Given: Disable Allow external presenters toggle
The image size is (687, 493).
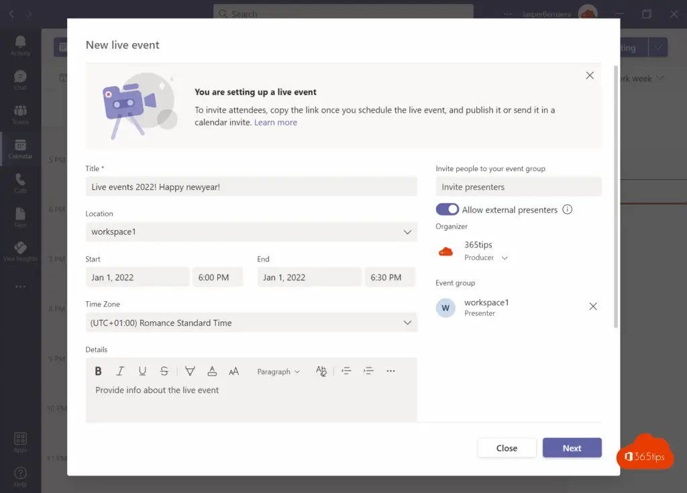Looking at the screenshot, I should tap(447, 209).
